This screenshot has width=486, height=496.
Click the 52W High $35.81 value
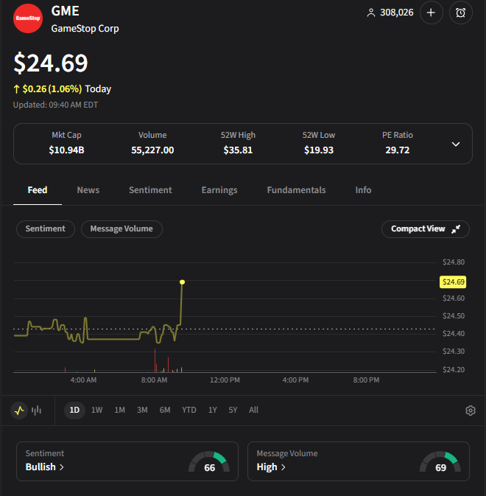tap(238, 150)
